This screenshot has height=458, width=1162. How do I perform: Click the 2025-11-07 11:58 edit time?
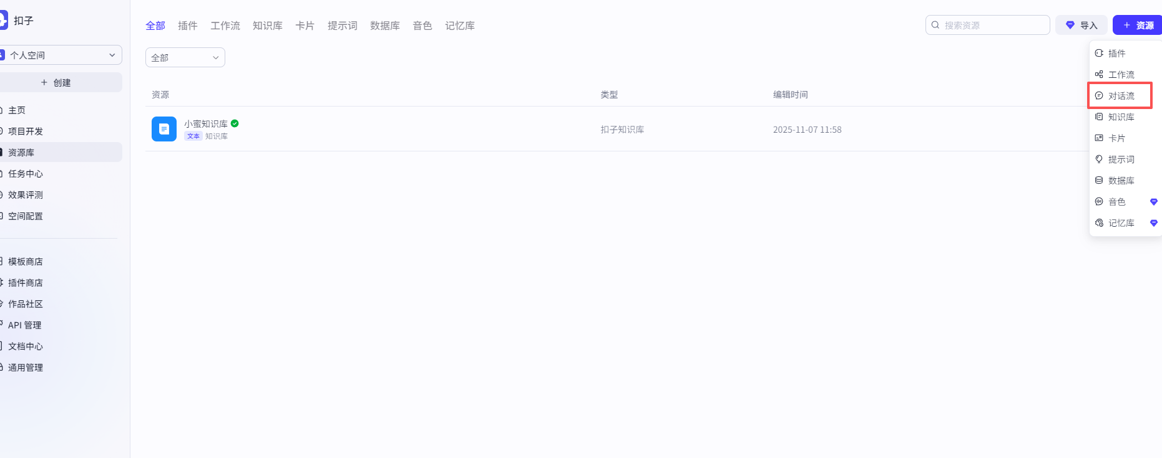pyautogui.click(x=807, y=130)
